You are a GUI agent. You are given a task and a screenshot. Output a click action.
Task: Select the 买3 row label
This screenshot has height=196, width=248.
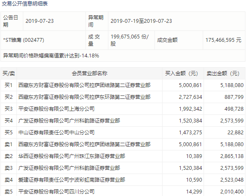coord(9,109)
